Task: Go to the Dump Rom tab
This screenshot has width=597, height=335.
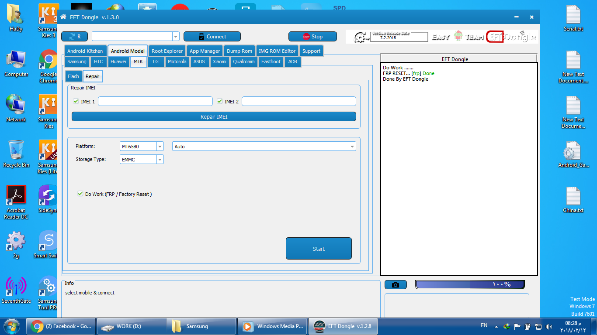Action: point(239,51)
